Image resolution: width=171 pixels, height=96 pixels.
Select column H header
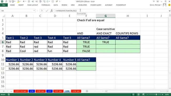[128, 16]
